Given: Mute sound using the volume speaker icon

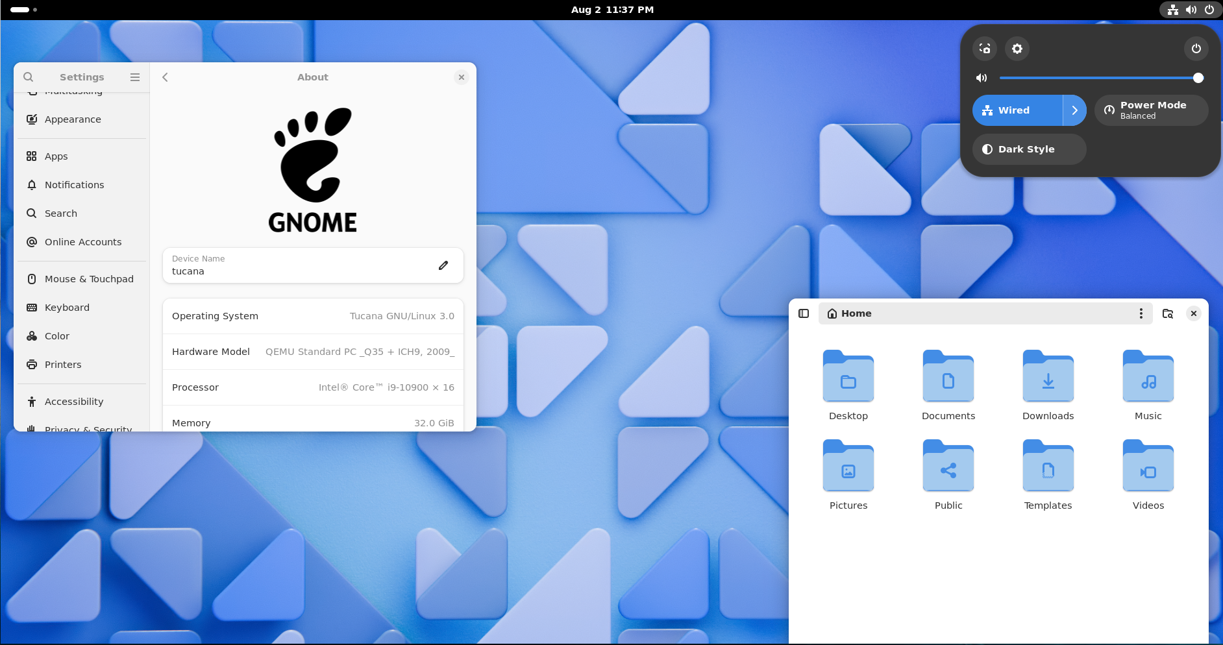Looking at the screenshot, I should pyautogui.click(x=982, y=78).
